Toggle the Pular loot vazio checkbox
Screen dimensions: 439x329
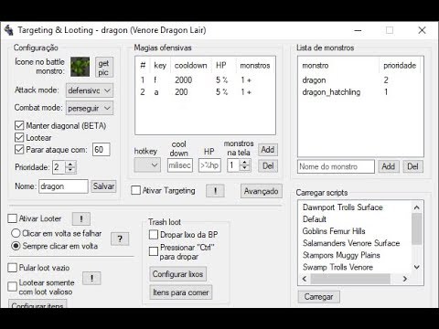click(x=13, y=268)
